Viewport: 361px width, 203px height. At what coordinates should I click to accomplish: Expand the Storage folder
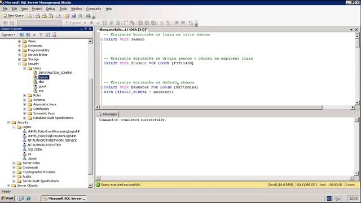(19, 59)
